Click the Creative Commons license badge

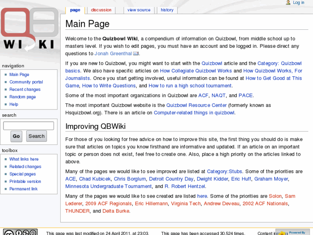point(20,232)
